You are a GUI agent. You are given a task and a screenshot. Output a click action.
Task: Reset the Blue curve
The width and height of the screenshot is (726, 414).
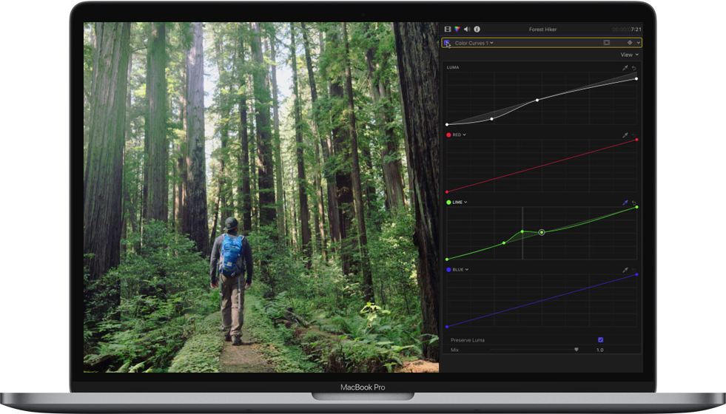click(x=633, y=270)
